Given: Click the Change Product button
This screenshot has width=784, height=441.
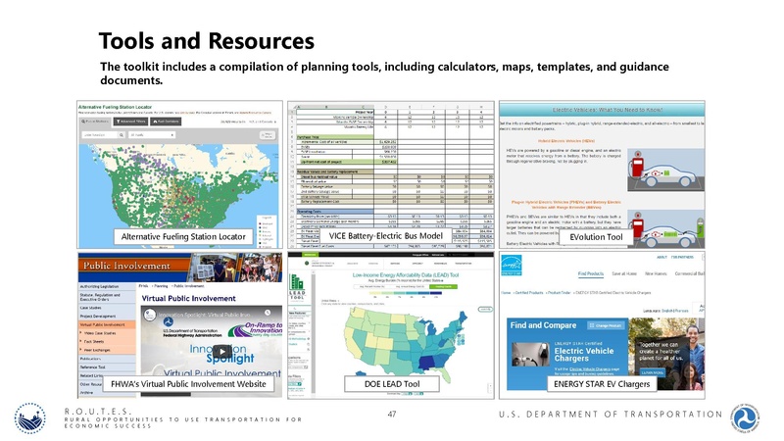Looking at the screenshot, I should (605, 325).
